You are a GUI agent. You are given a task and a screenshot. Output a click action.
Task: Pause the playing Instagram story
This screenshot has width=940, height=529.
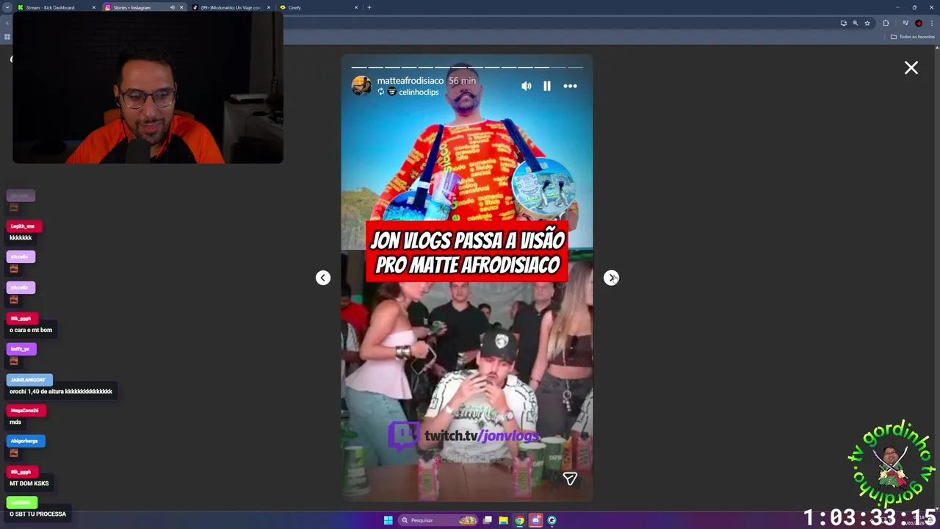tap(547, 86)
